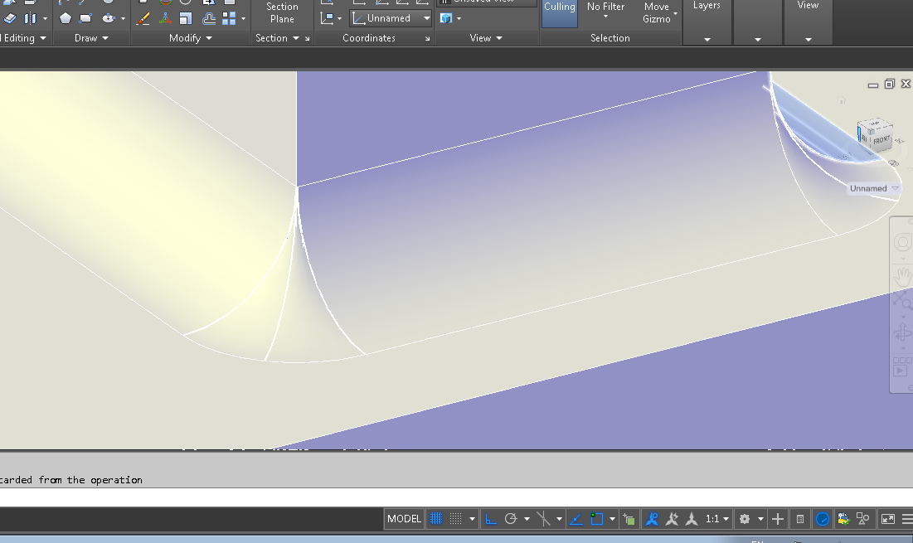
Task: Open the Section panel dialog launcher arrow
Action: point(308,38)
